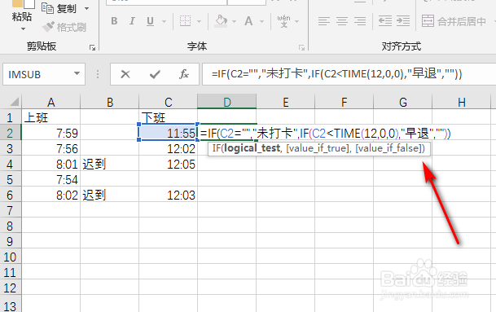Click the Decrease Indent icon
This screenshot has height=312, width=496.
tap(385, 21)
